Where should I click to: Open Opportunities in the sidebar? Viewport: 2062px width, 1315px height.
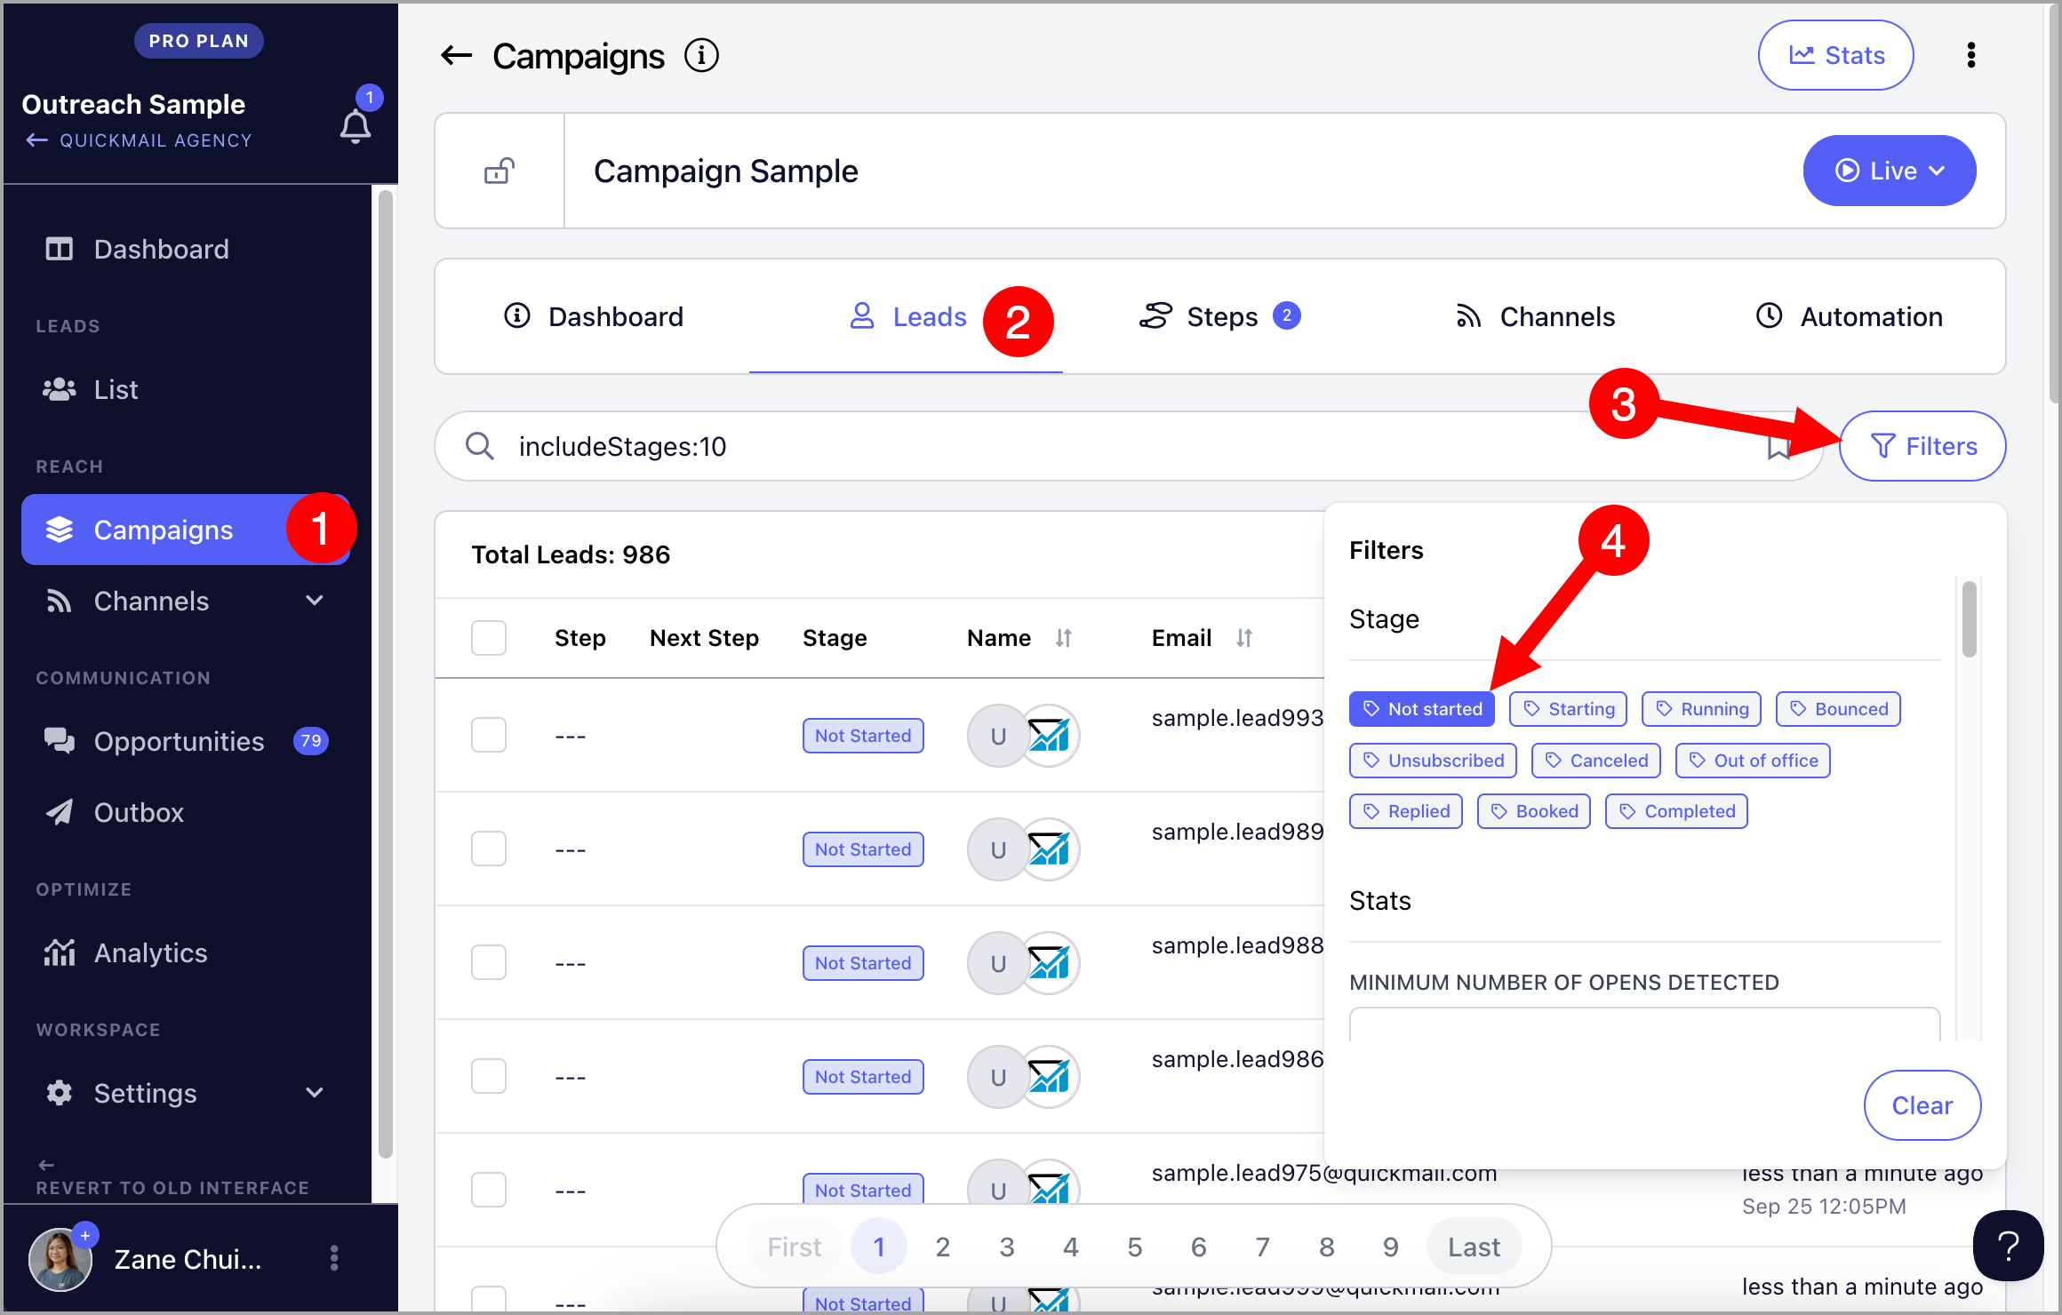tap(185, 741)
